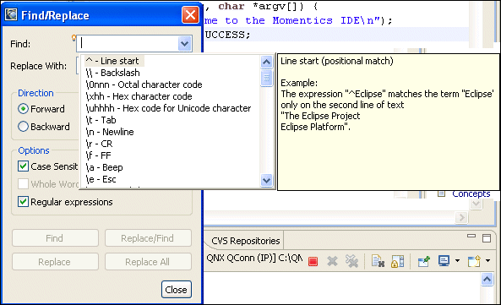This screenshot has width=501, height=305.
Task: Toggle the Case Sensitive checkbox
Action: coord(23,166)
